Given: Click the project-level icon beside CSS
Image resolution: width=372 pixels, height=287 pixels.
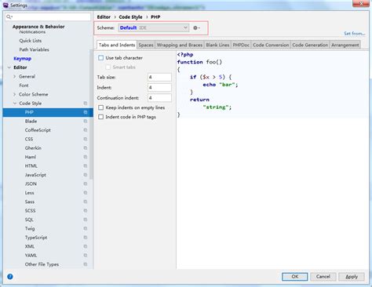Looking at the screenshot, I should (x=86, y=139).
